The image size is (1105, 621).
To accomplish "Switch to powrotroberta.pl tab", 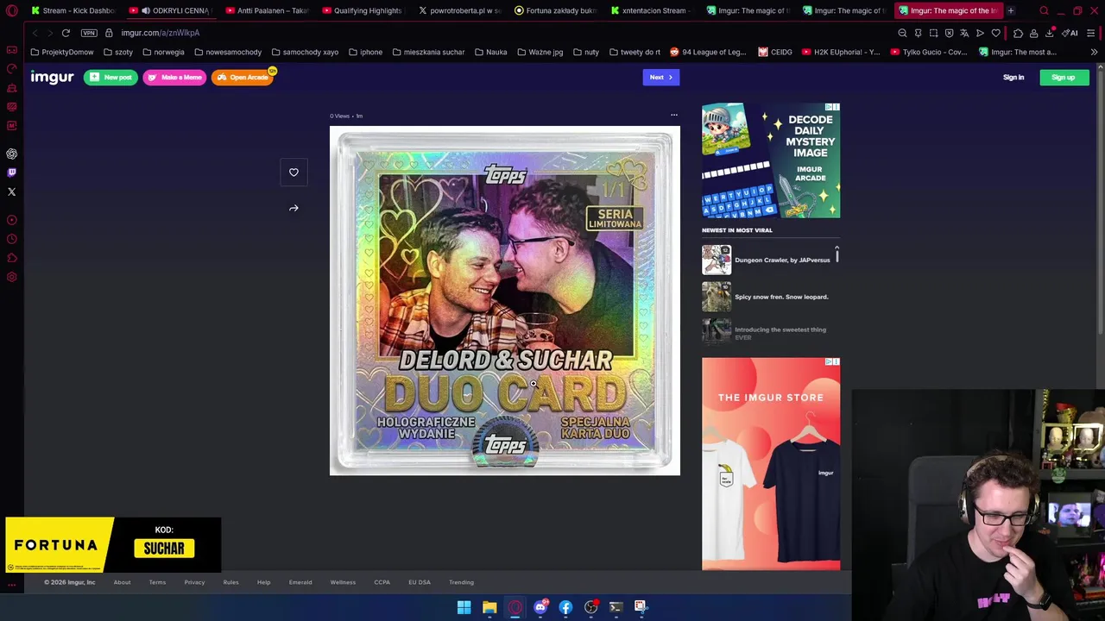I will point(459,11).
